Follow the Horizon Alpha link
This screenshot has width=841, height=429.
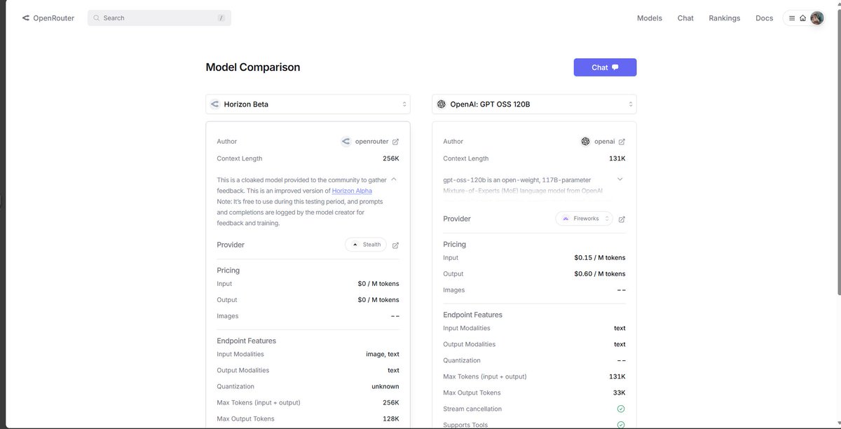coord(352,191)
